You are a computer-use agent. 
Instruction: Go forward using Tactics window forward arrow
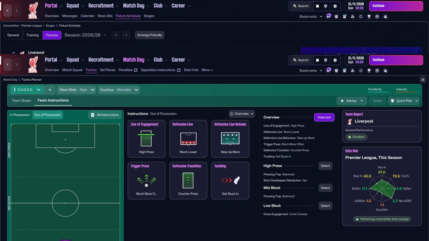pyautogui.click(x=17, y=65)
